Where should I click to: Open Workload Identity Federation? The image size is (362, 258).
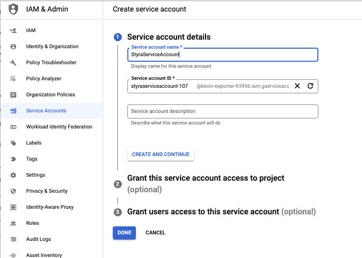point(52,126)
